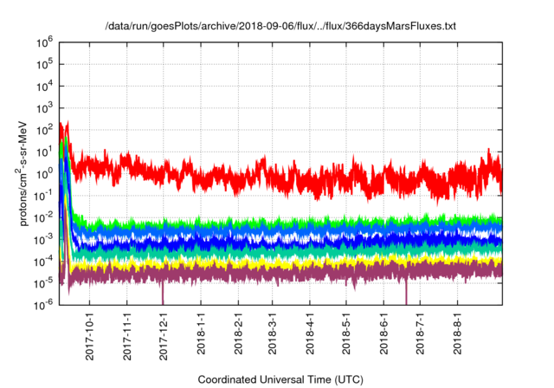This screenshot has width=554, height=388.
Task: Click the 2017-12-1 date tick label
Action: 164,333
